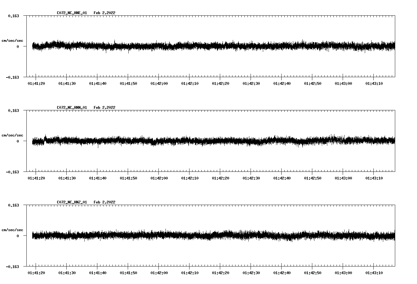Click the 01:41:40 time label under HNN plot
This screenshot has height=284, width=417.
(x=98, y=178)
